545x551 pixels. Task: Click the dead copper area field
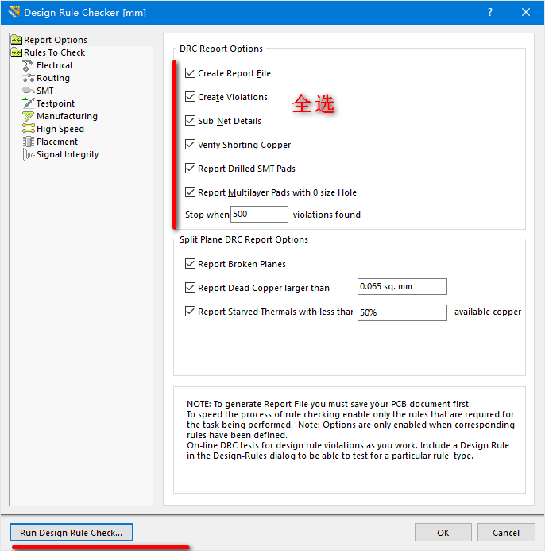(402, 287)
